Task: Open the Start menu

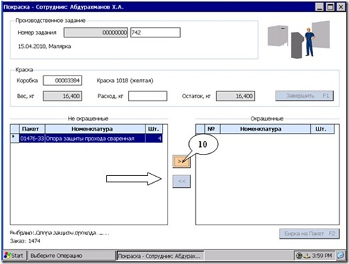Action: 14,256
